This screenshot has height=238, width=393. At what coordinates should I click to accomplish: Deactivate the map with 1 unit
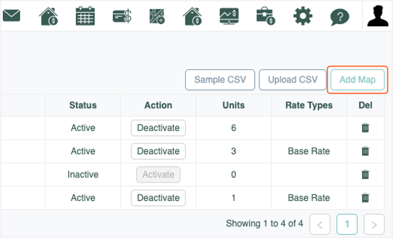pyautogui.click(x=158, y=198)
